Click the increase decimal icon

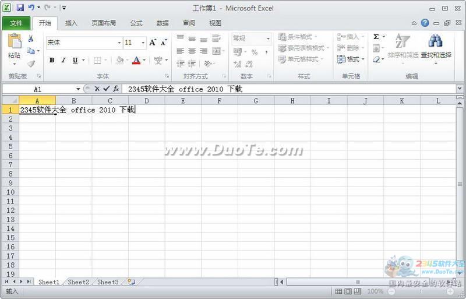coord(238,64)
